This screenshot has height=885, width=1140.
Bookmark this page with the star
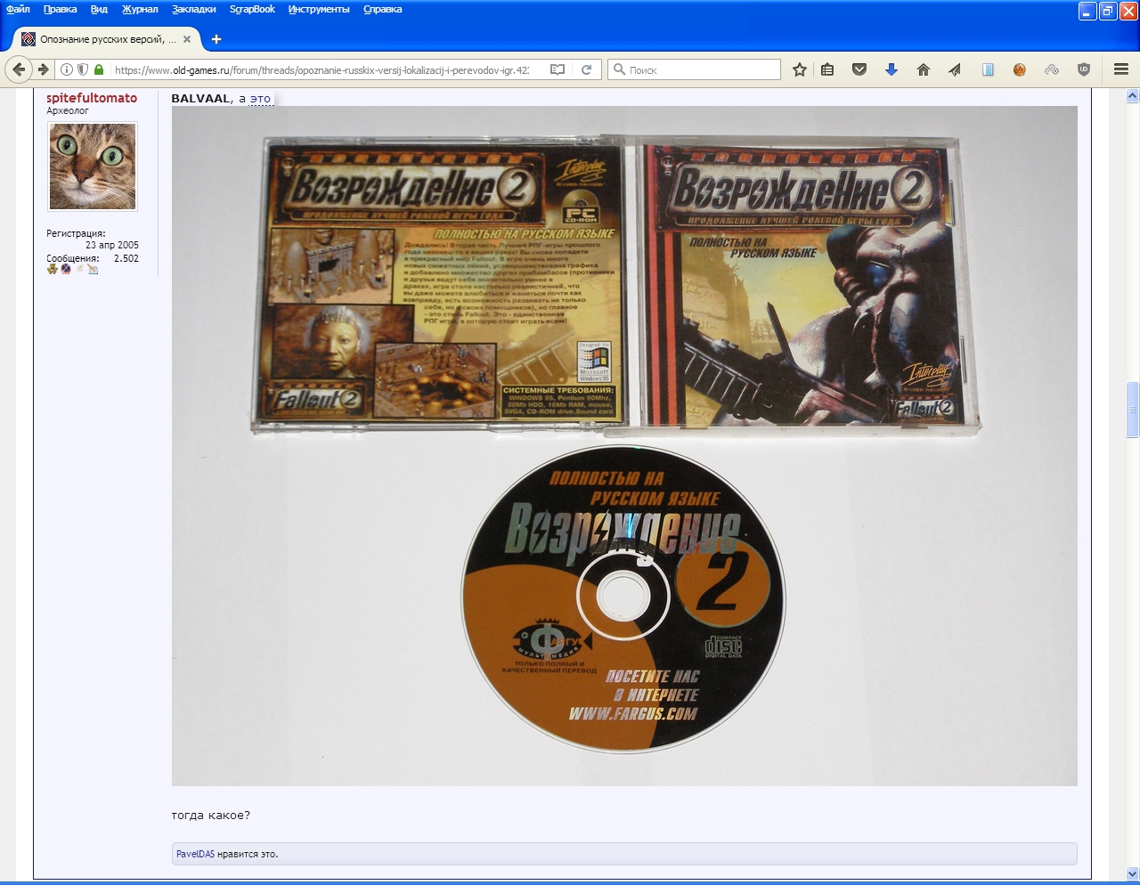(x=800, y=69)
